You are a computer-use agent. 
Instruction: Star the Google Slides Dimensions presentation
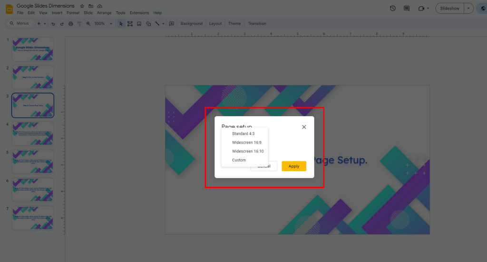coord(82,6)
